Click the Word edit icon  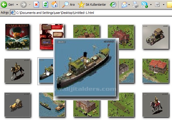157,5
